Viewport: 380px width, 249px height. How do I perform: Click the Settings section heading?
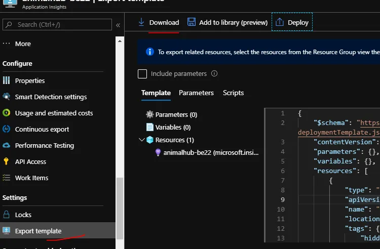pyautogui.click(x=15, y=198)
